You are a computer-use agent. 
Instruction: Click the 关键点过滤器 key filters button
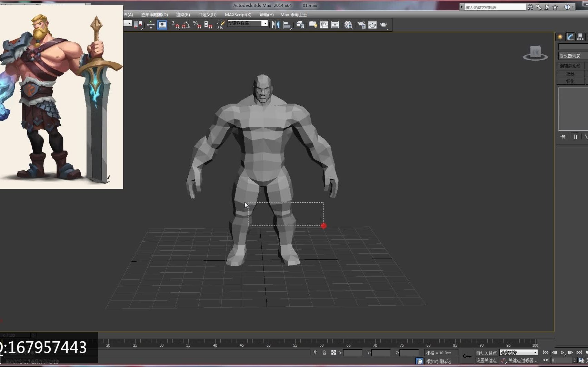click(522, 360)
